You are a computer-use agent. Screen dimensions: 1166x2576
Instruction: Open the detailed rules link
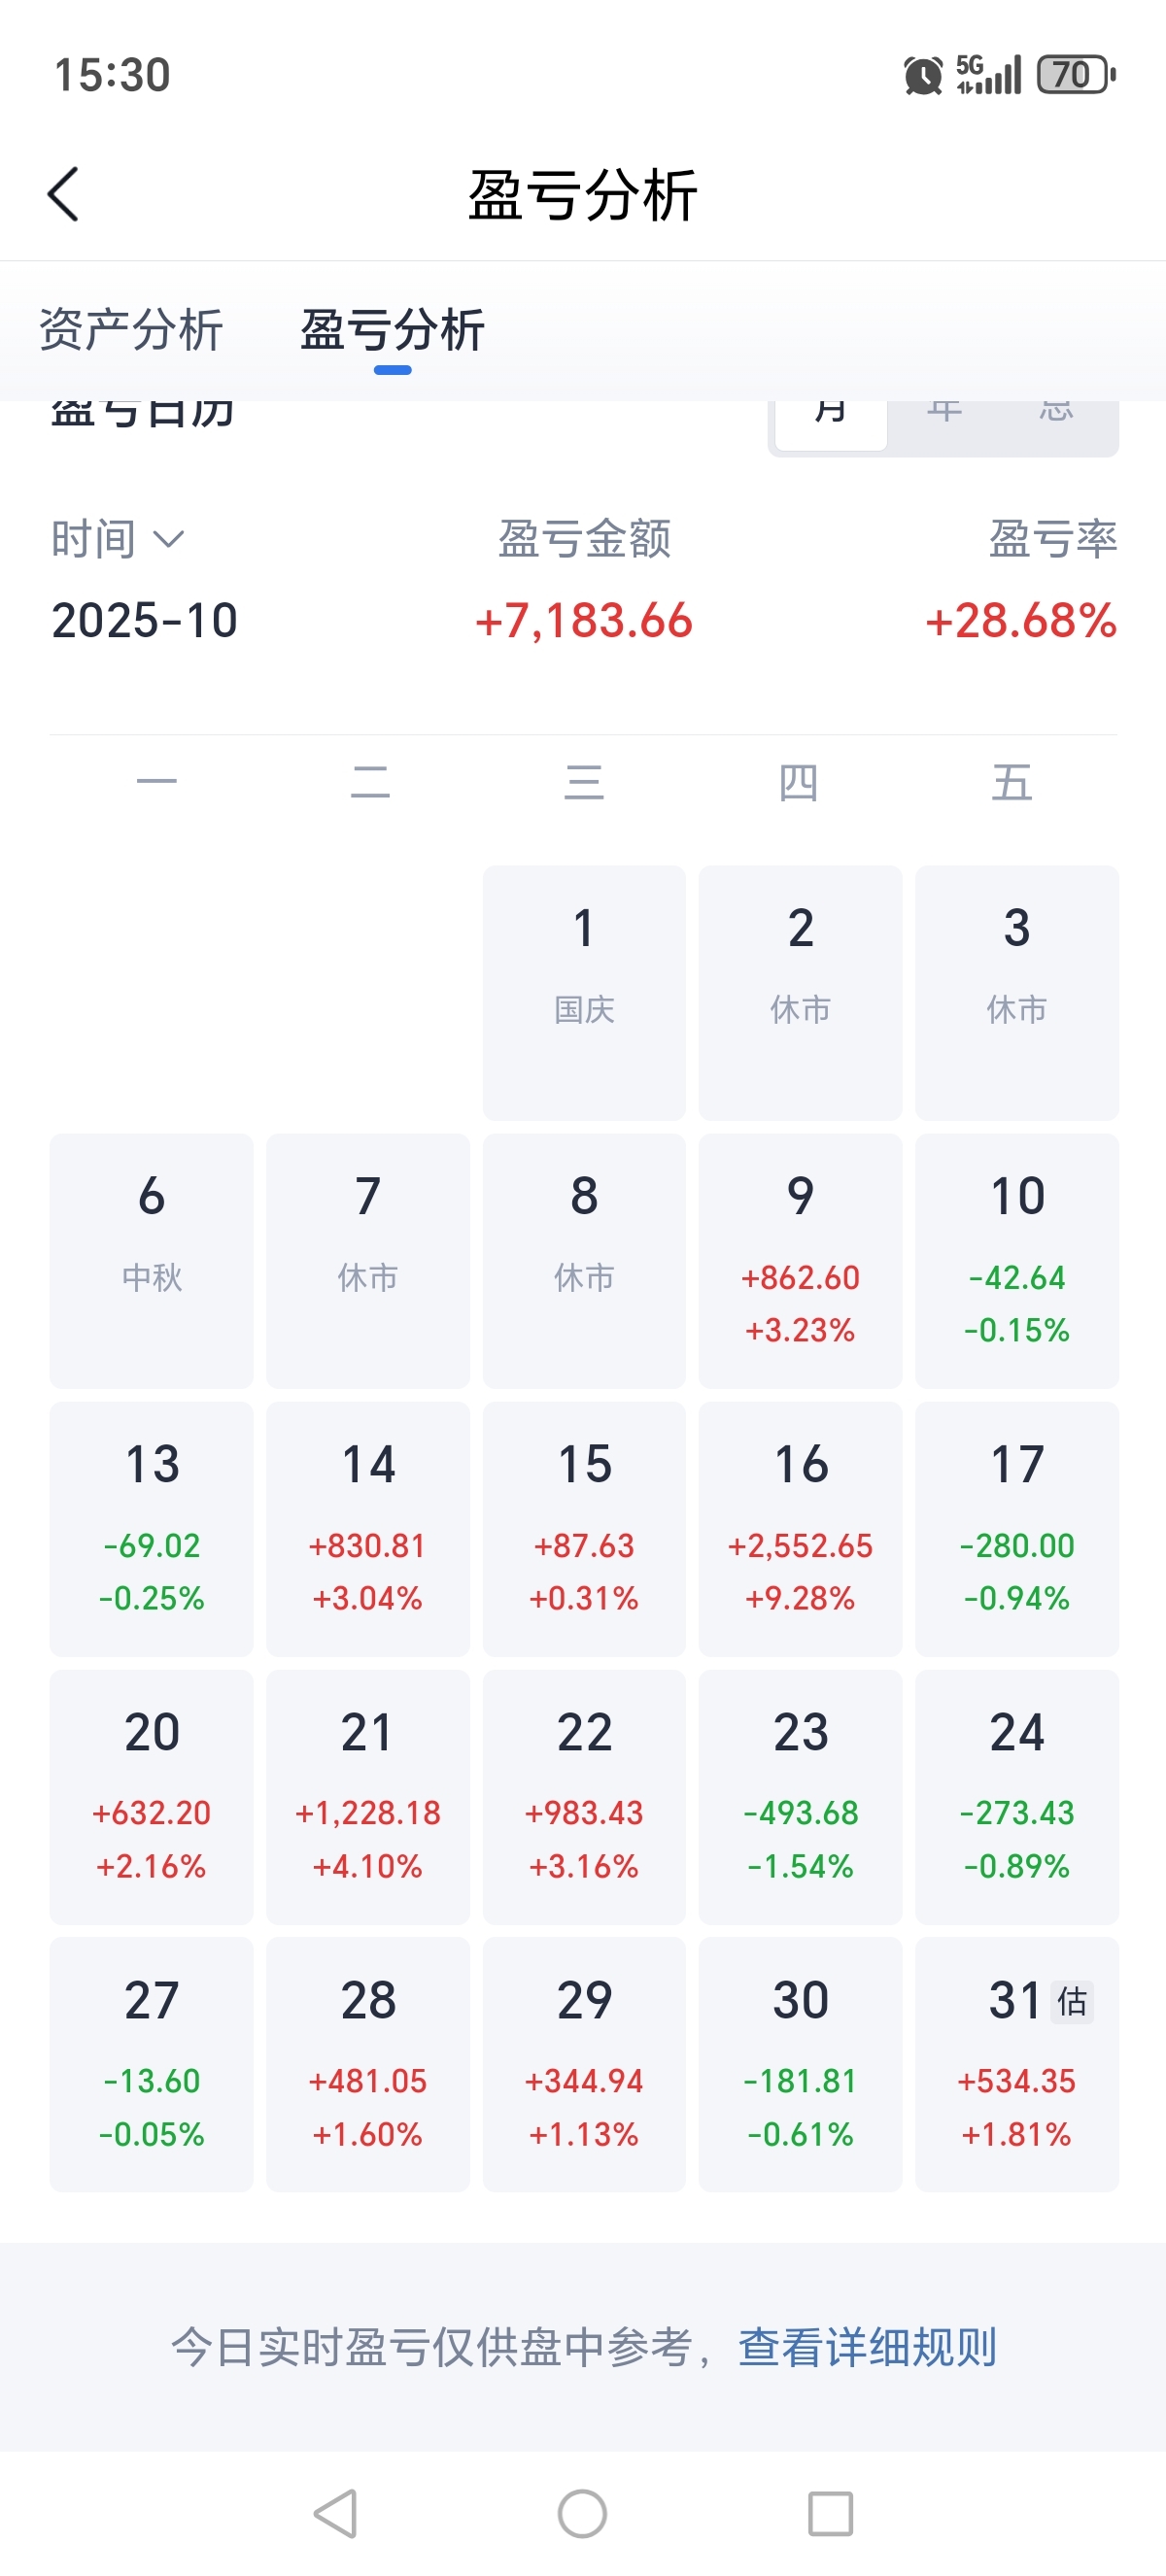(x=867, y=2346)
